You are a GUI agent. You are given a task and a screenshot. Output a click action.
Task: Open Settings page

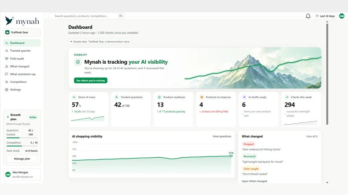22,90
